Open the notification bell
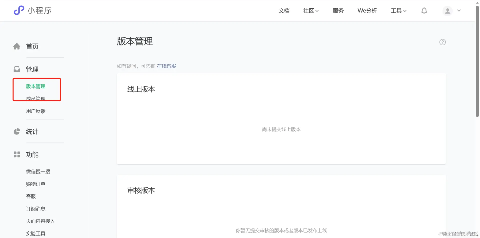 click(424, 10)
